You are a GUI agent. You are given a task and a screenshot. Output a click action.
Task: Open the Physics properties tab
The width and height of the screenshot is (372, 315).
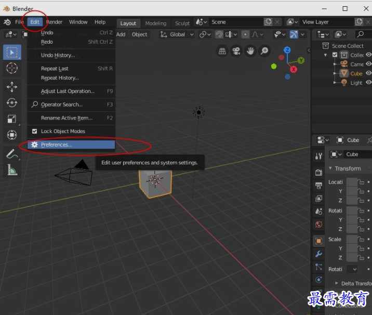(x=318, y=280)
